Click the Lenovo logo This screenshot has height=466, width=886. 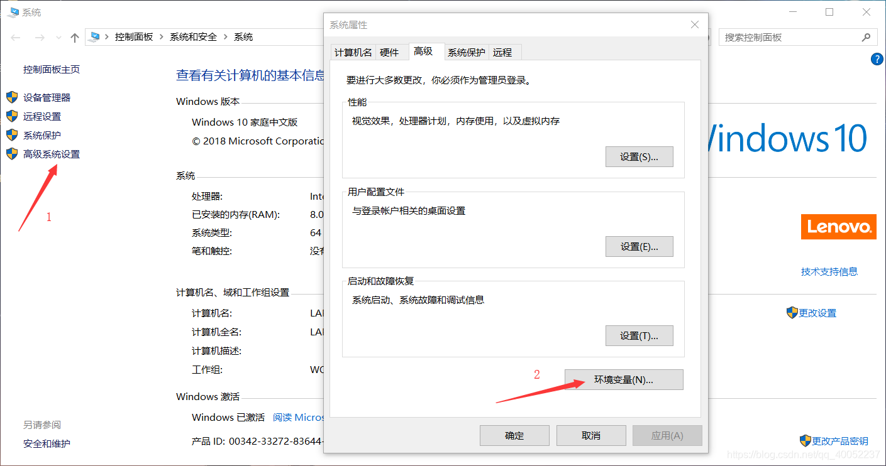(839, 227)
